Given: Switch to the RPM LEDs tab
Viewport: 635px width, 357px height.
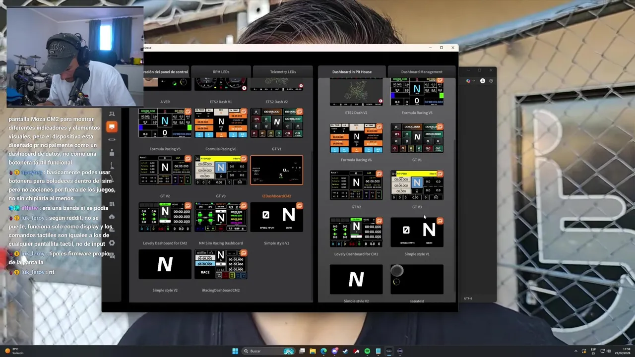Looking at the screenshot, I should click(x=221, y=72).
